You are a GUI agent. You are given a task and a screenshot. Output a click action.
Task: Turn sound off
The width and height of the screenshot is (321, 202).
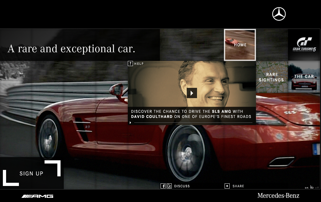(x=317, y=188)
